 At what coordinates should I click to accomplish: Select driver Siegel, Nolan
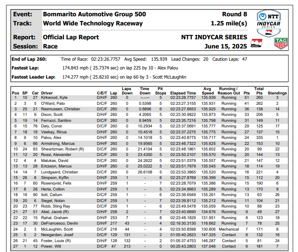click(53, 201)
